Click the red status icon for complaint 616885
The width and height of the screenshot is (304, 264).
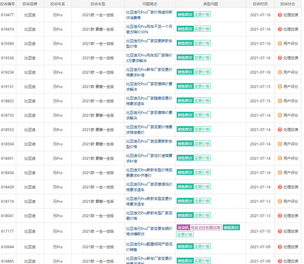pos(280,261)
